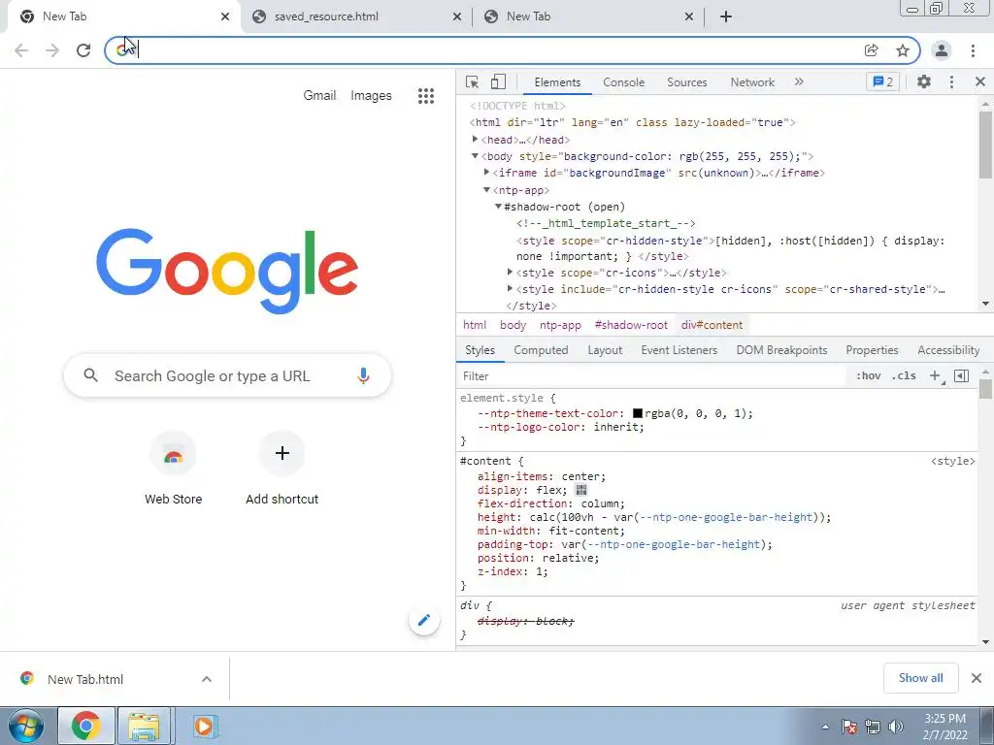Click the Chrome taskbar icon
The image size is (994, 745).
pos(86,726)
